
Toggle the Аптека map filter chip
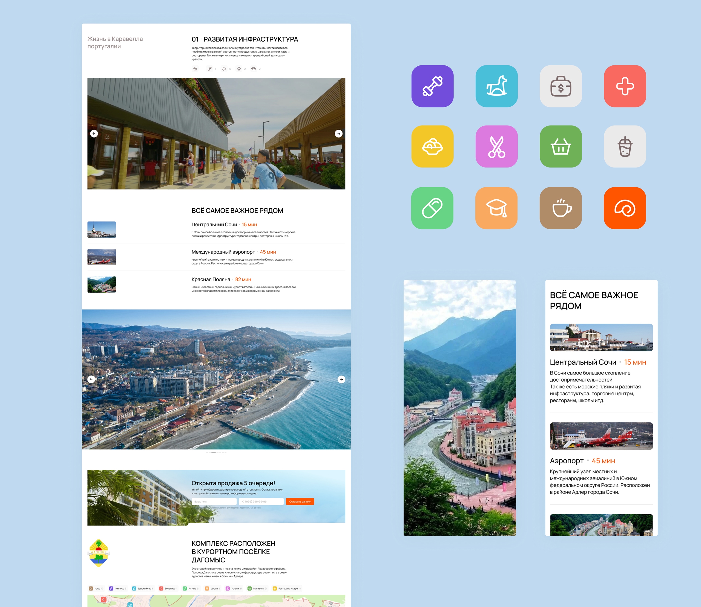191,588
